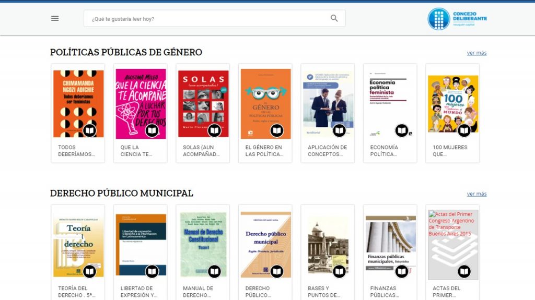535x300 pixels.
Task: Open the 'Libertad de expresión' book cover
Action: (141, 244)
